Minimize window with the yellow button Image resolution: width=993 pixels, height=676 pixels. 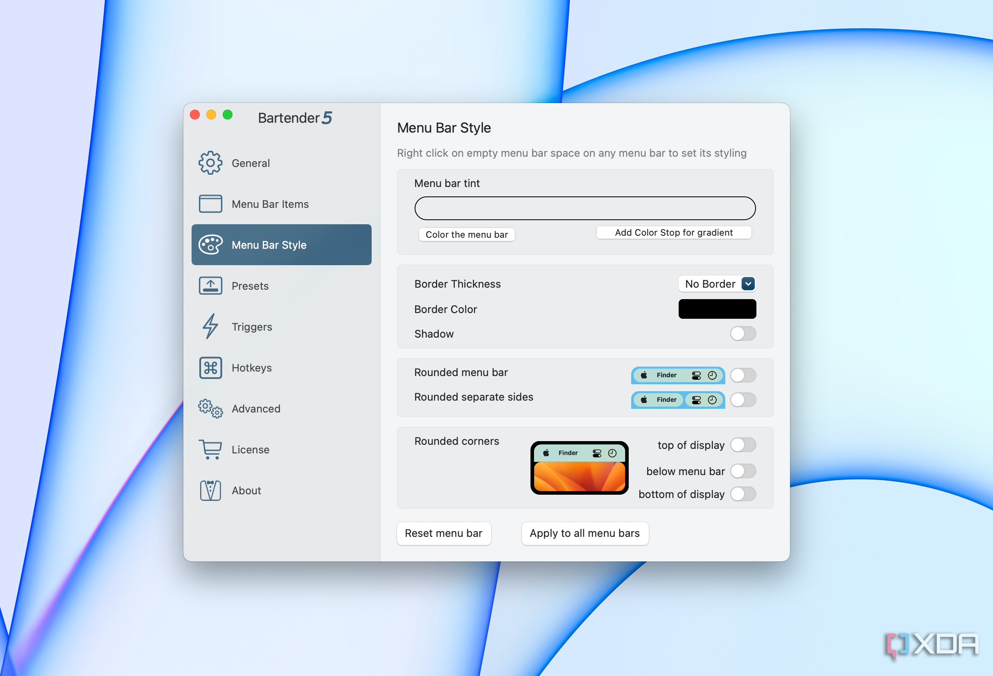tap(211, 115)
